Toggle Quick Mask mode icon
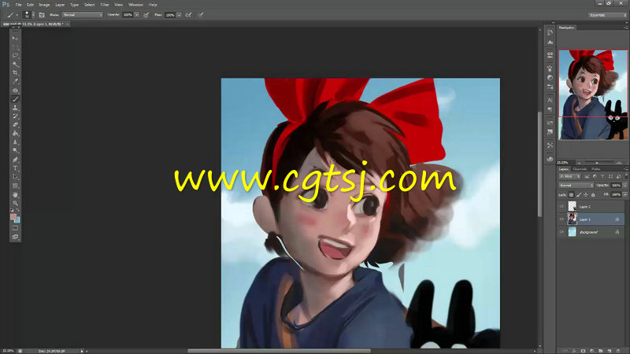Image resolution: width=630 pixels, height=354 pixels. [15, 228]
